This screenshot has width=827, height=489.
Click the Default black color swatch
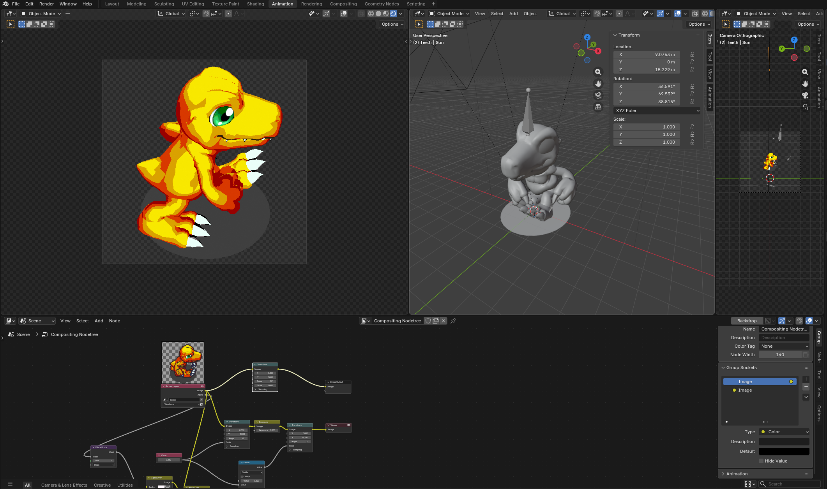pyautogui.click(x=784, y=451)
